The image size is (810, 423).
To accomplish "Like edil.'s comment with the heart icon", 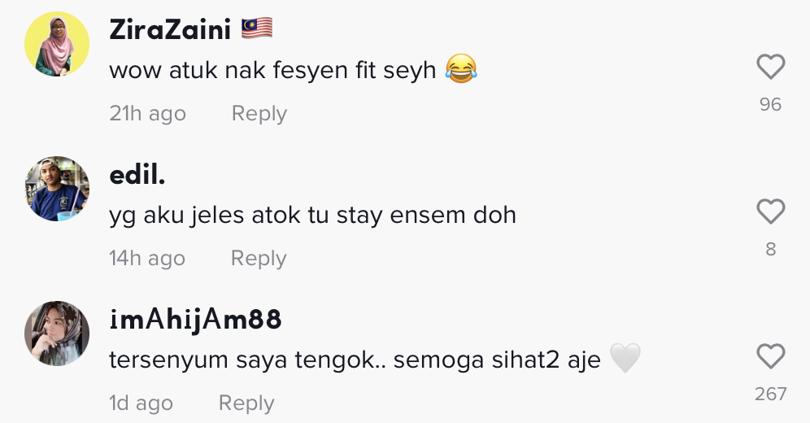I will click(771, 211).
